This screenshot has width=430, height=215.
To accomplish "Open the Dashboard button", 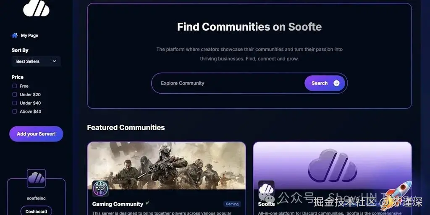I will pos(36,212).
